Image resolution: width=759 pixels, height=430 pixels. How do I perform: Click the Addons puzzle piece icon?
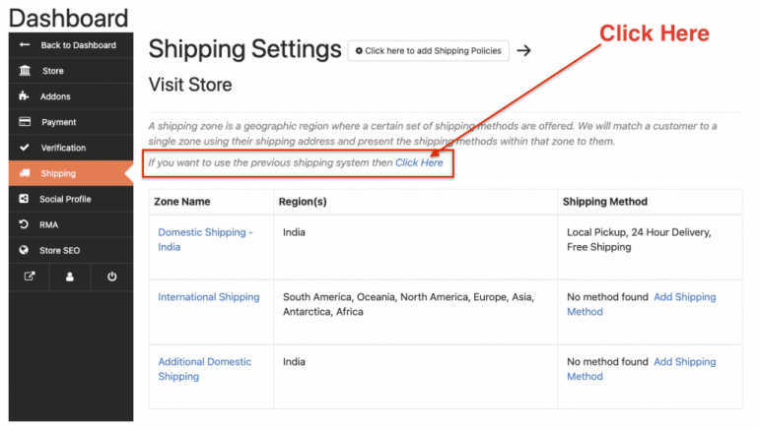(x=25, y=96)
